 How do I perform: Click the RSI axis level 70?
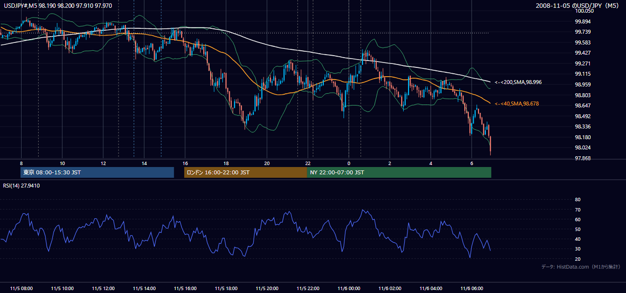(x=578, y=209)
